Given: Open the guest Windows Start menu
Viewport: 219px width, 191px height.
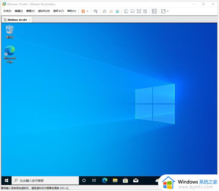Looking at the screenshot, I should (6, 180).
